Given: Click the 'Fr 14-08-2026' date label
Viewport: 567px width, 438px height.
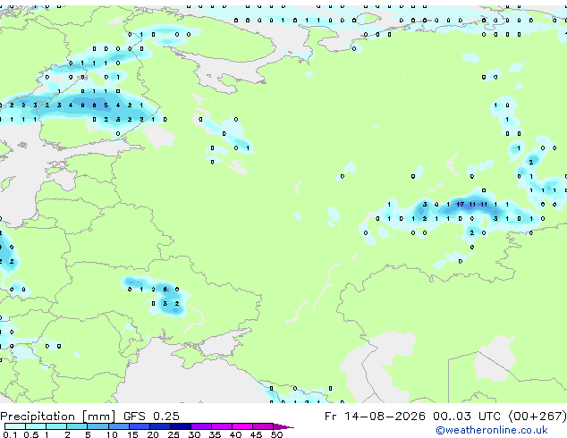Looking at the screenshot, I should (375, 417).
